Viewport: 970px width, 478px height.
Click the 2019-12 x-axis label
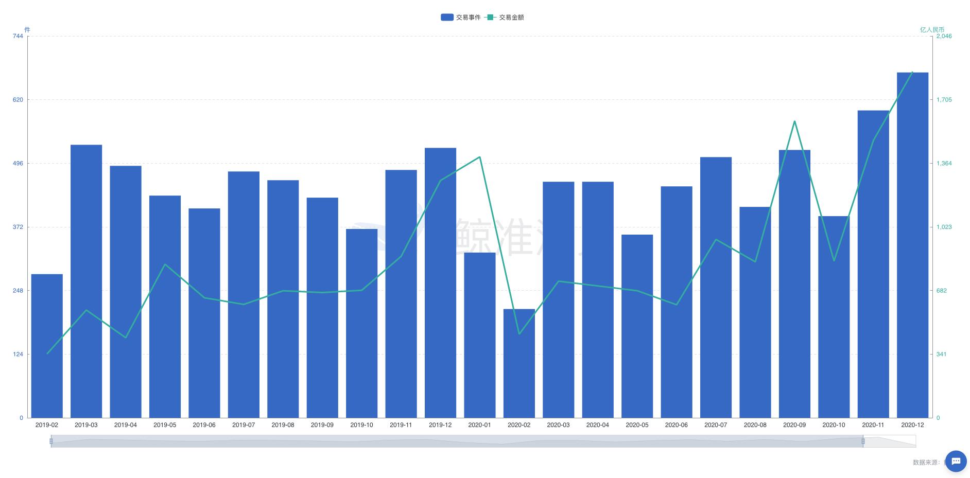point(440,425)
